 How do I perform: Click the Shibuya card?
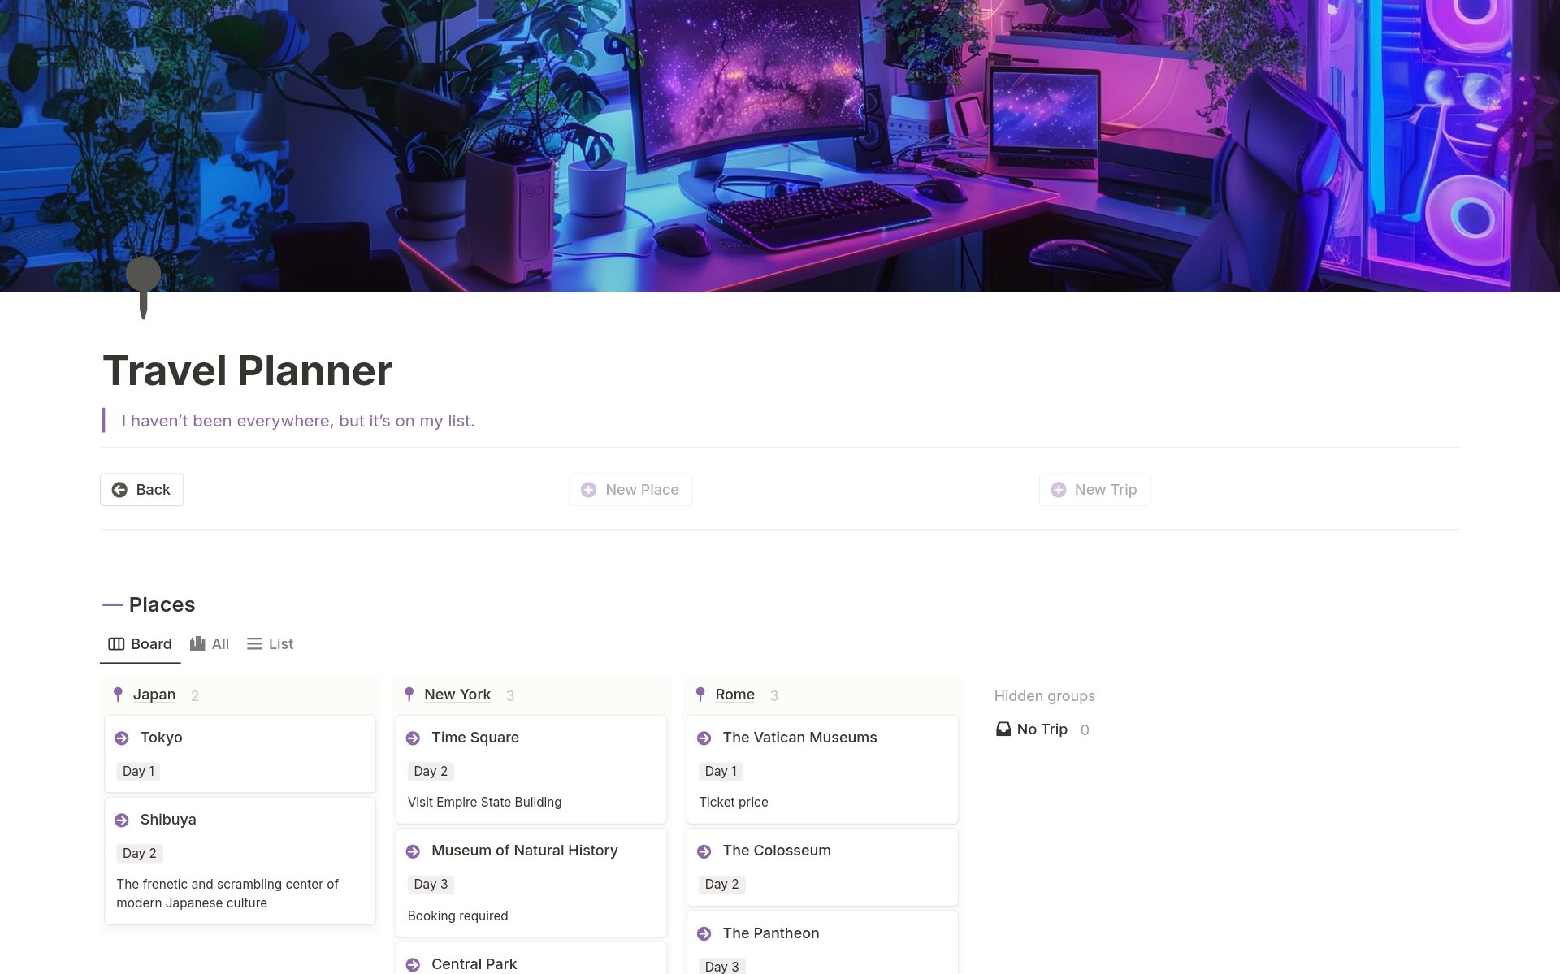click(x=239, y=859)
